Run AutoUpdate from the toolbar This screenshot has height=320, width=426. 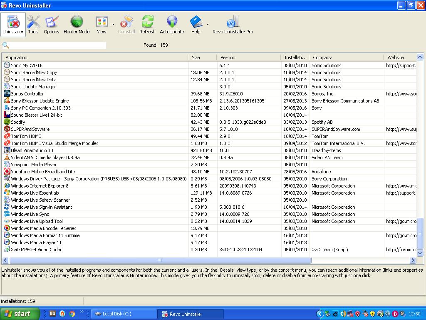[172, 25]
